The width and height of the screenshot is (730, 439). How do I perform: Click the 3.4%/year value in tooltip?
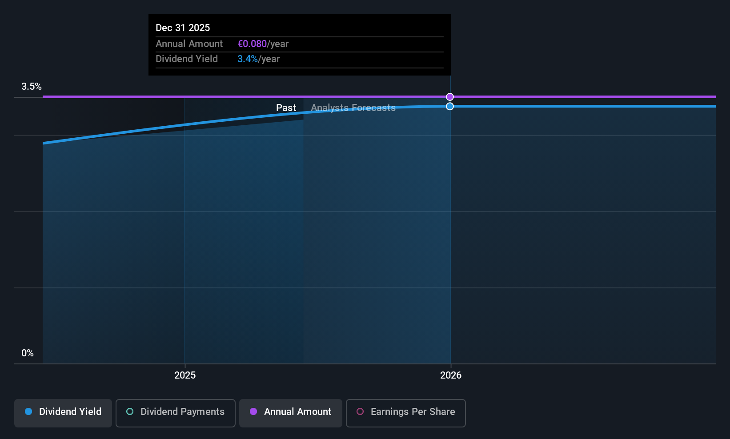pyautogui.click(x=259, y=59)
